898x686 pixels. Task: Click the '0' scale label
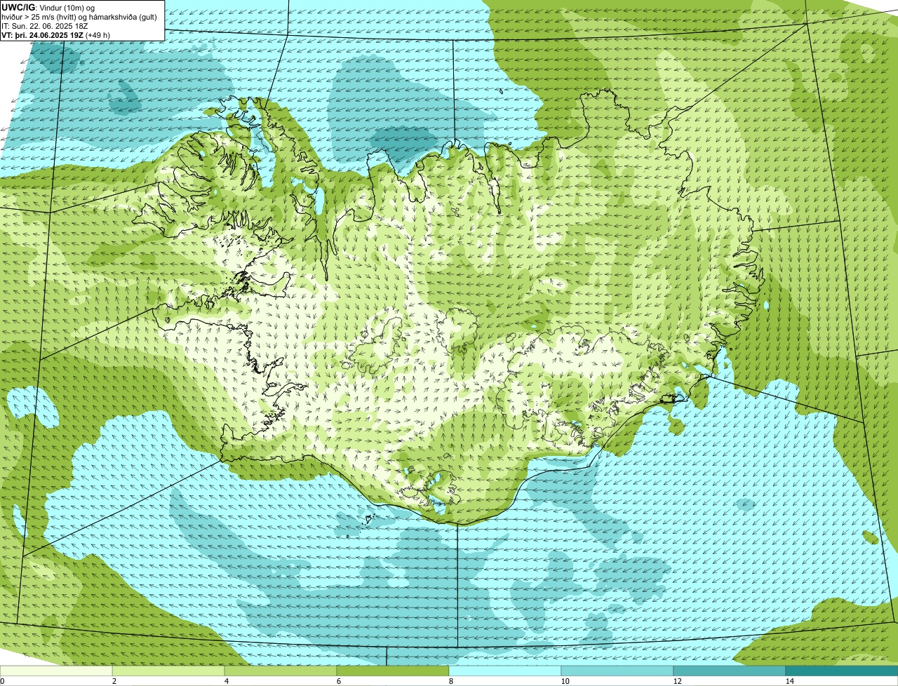[2, 681]
